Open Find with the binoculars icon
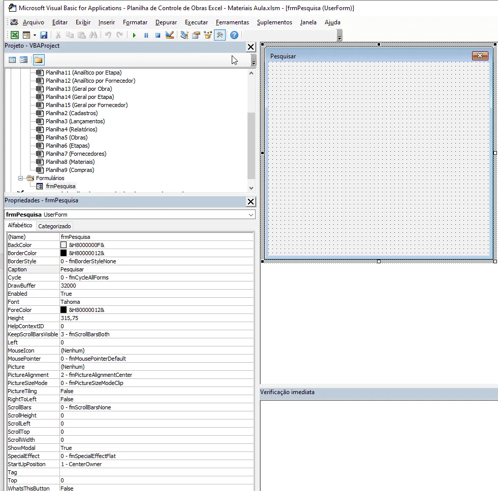This screenshot has width=498, height=491. pos(94,35)
